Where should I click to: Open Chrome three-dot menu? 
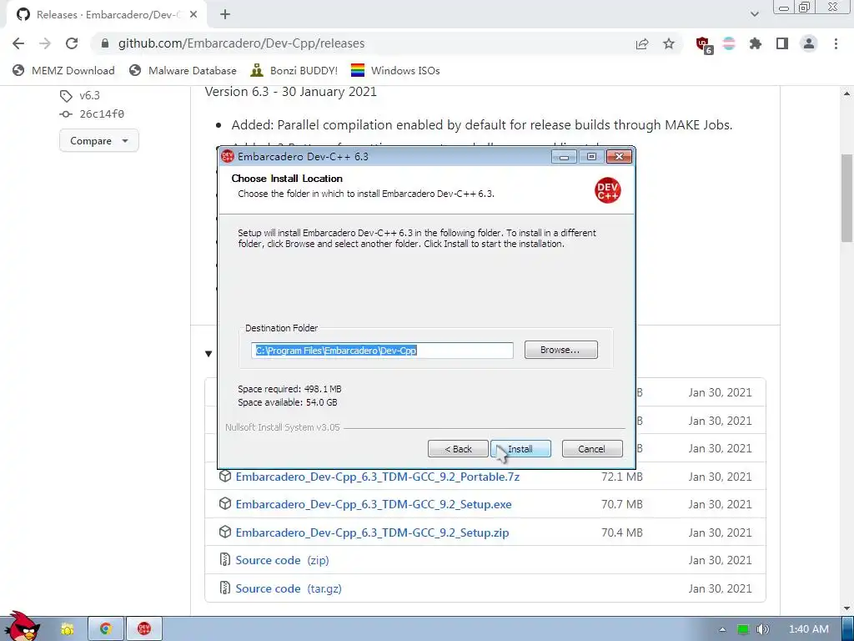click(x=836, y=43)
